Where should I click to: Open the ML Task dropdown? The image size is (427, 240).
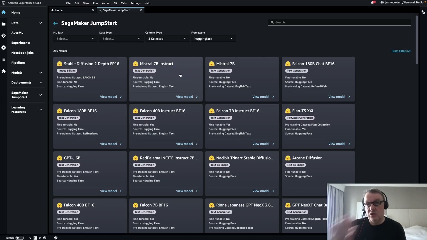point(75,39)
